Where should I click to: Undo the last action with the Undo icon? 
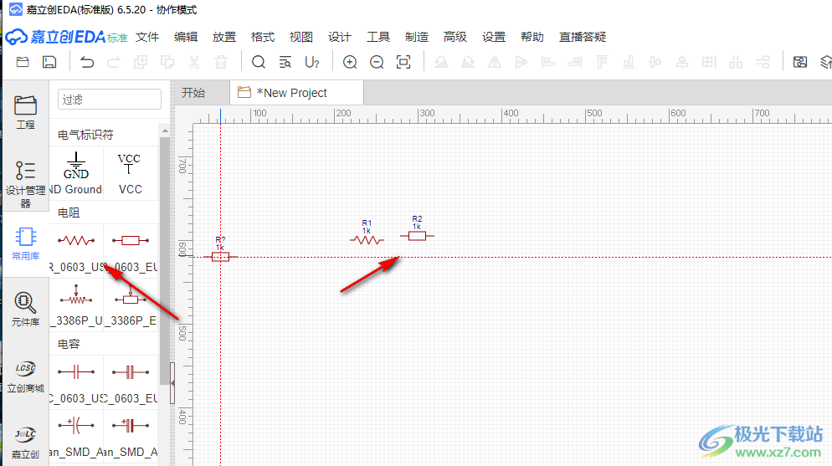(x=87, y=62)
